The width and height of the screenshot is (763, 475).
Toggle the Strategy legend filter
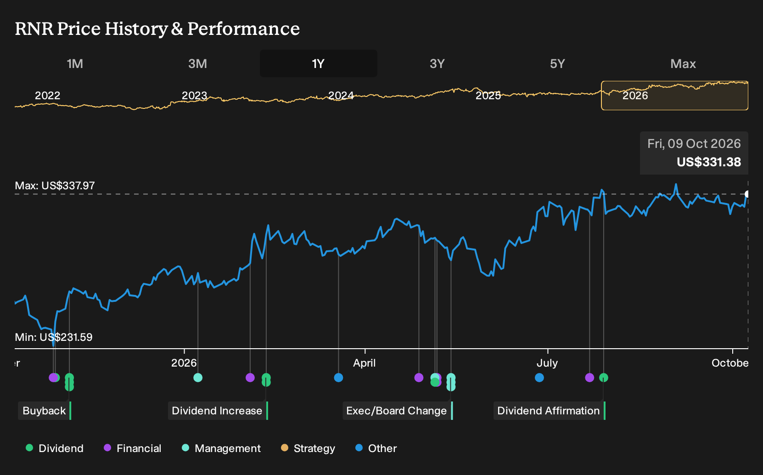coord(308,448)
